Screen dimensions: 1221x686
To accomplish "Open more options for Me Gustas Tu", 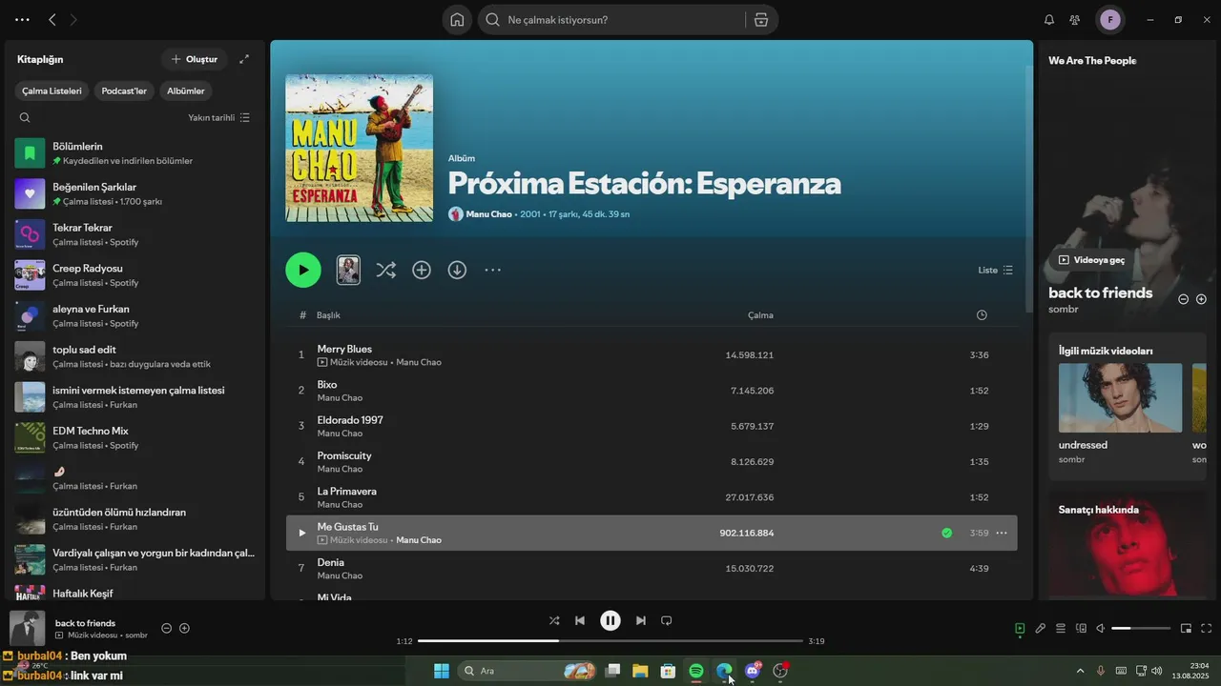I will coord(1001,534).
